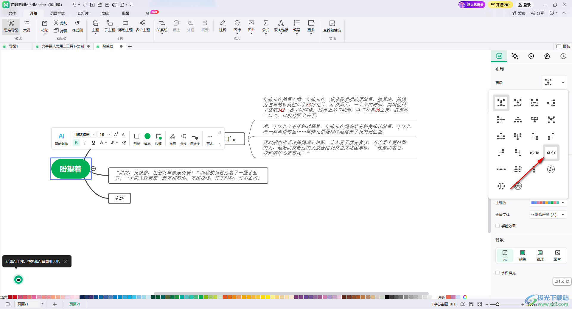The width and height of the screenshot is (572, 309).
Task: Click the 格式刷 format painter
Action: tap(77, 26)
